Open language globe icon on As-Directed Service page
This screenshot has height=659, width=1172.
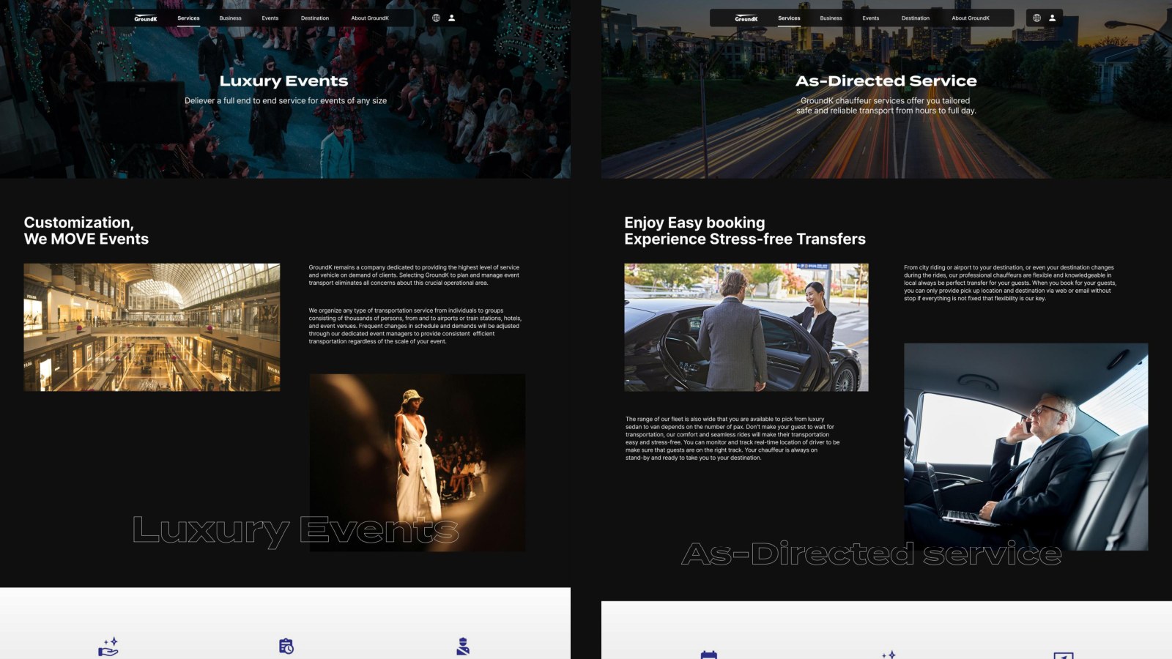(x=1036, y=18)
